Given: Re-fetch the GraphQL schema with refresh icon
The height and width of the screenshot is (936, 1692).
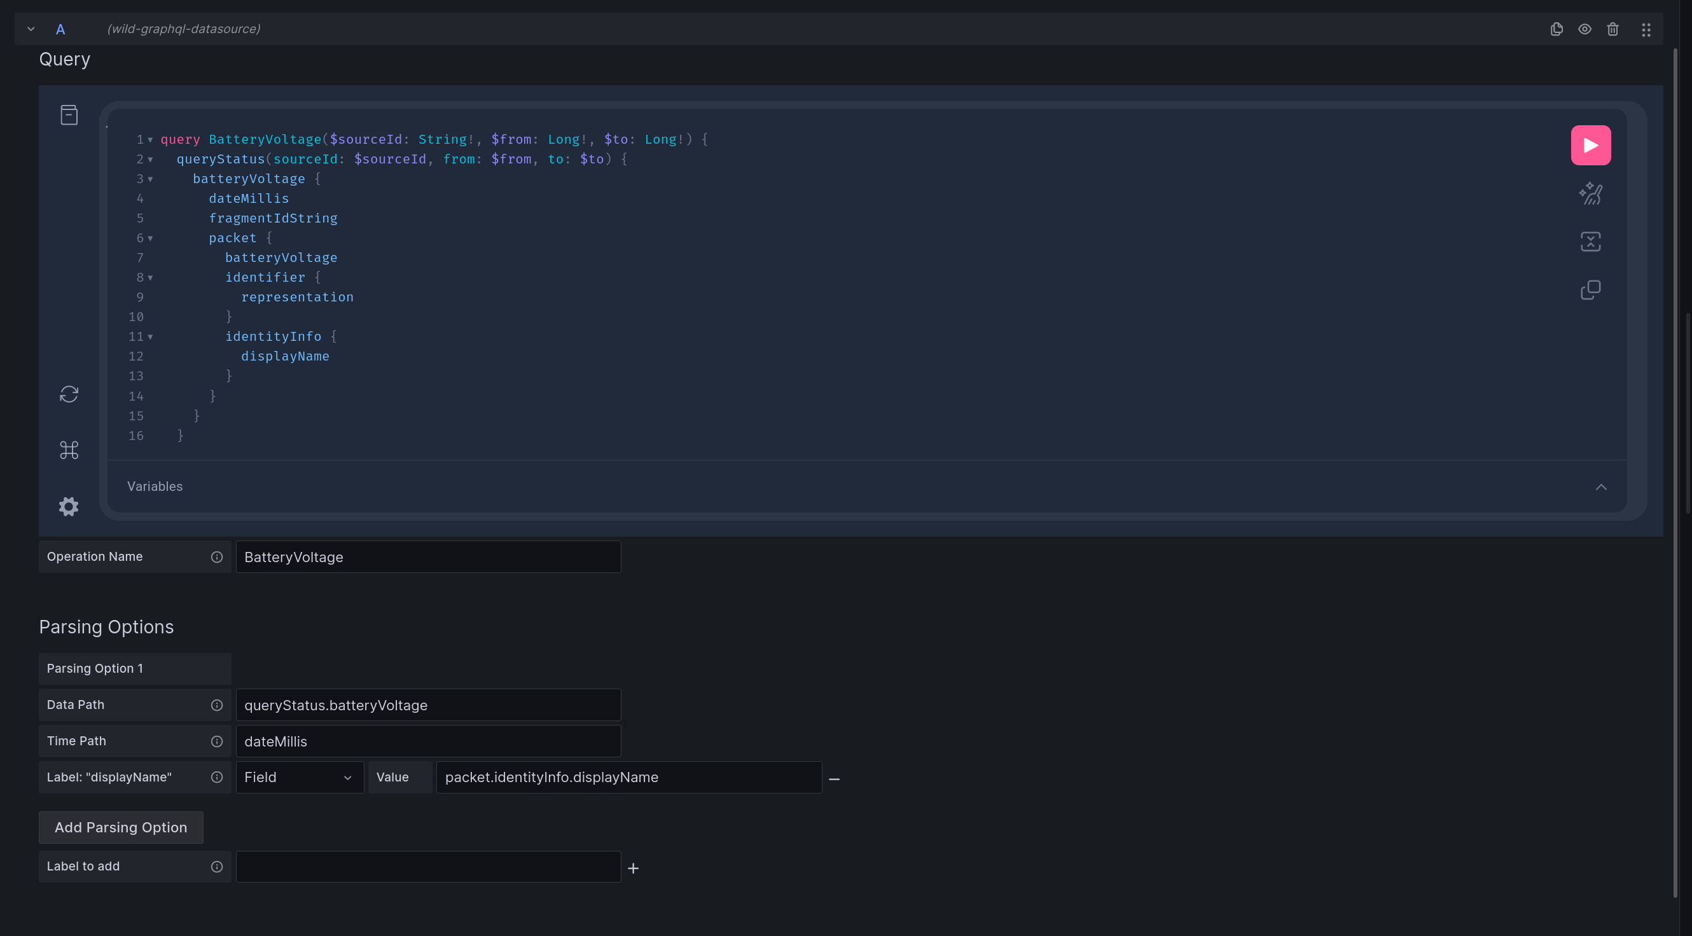Looking at the screenshot, I should coord(69,394).
